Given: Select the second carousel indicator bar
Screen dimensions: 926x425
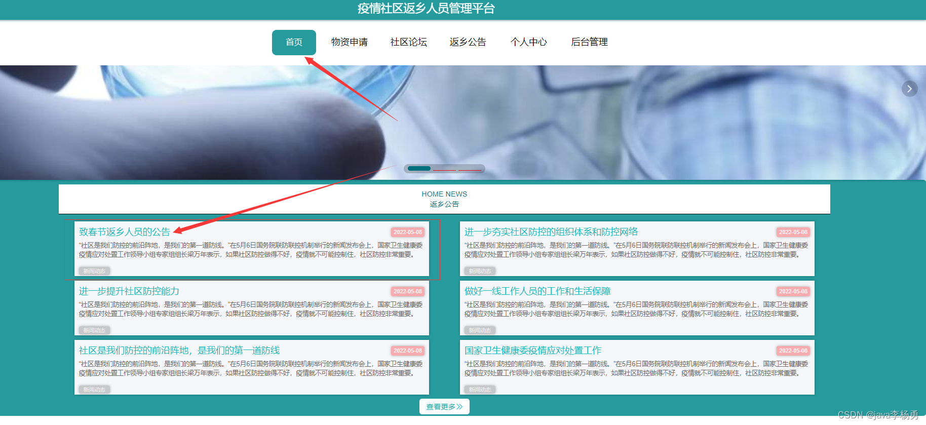Looking at the screenshot, I should pos(444,169).
